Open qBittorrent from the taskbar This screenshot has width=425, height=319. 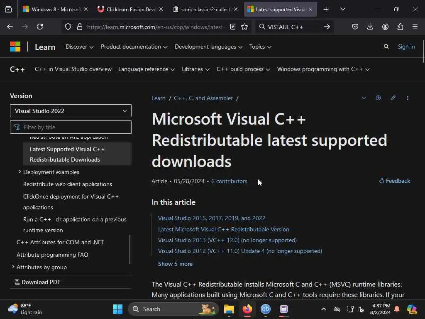pos(266,309)
